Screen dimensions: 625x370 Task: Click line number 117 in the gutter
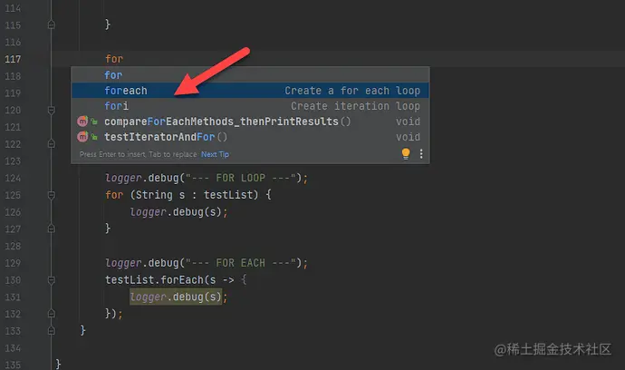pos(13,59)
